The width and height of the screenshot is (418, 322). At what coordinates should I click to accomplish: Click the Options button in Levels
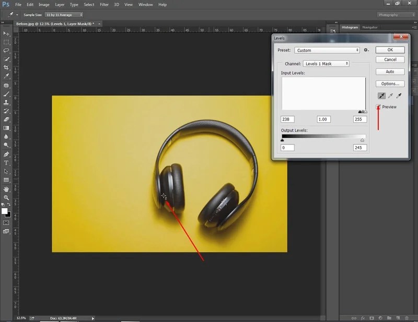click(390, 84)
